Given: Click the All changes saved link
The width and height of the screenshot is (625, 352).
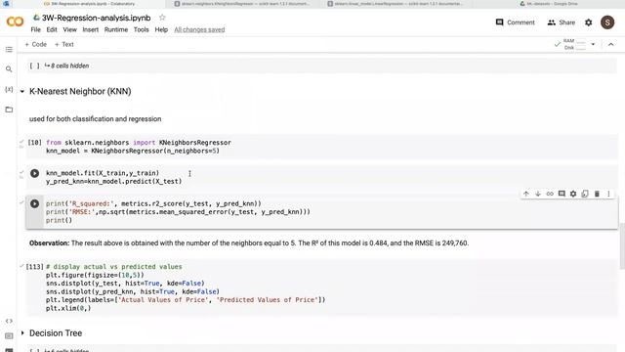Looking at the screenshot, I should coord(199,29).
